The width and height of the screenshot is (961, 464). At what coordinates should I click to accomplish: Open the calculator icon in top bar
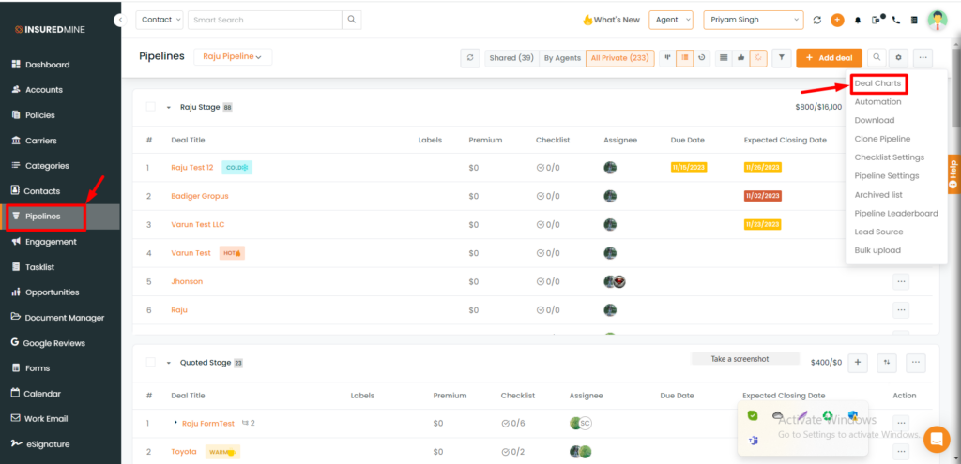click(914, 20)
